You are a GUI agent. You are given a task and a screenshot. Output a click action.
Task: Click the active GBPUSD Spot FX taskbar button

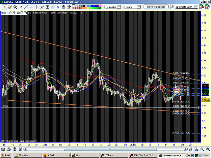[x=171, y=155]
